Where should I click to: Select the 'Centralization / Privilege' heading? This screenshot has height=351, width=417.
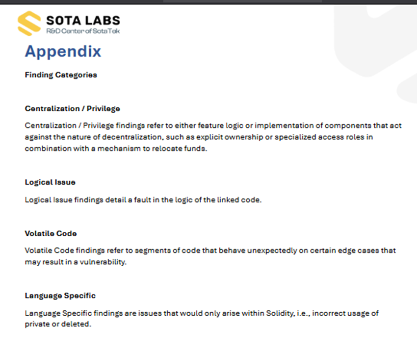[x=72, y=108]
